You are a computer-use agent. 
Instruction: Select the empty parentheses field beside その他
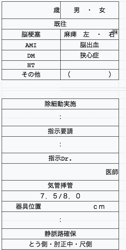tap(89, 75)
